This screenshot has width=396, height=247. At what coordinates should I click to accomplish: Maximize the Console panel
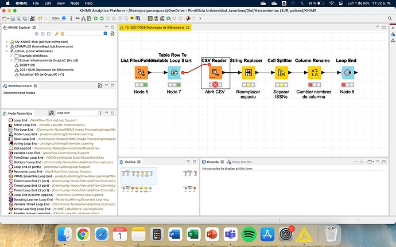coord(384,162)
